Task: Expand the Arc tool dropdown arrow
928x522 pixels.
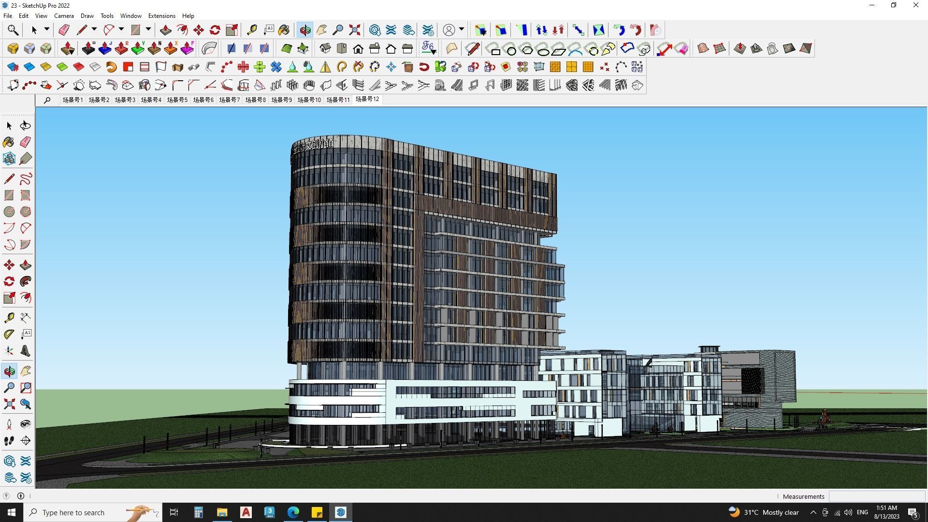Action: (x=121, y=29)
